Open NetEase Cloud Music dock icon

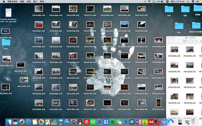(86, 122)
